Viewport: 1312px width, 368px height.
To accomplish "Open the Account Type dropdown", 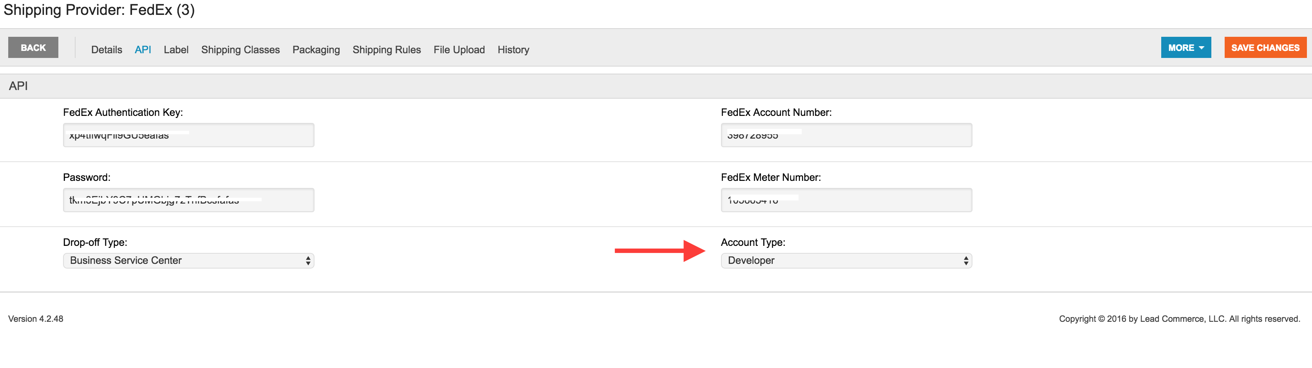I will (846, 261).
